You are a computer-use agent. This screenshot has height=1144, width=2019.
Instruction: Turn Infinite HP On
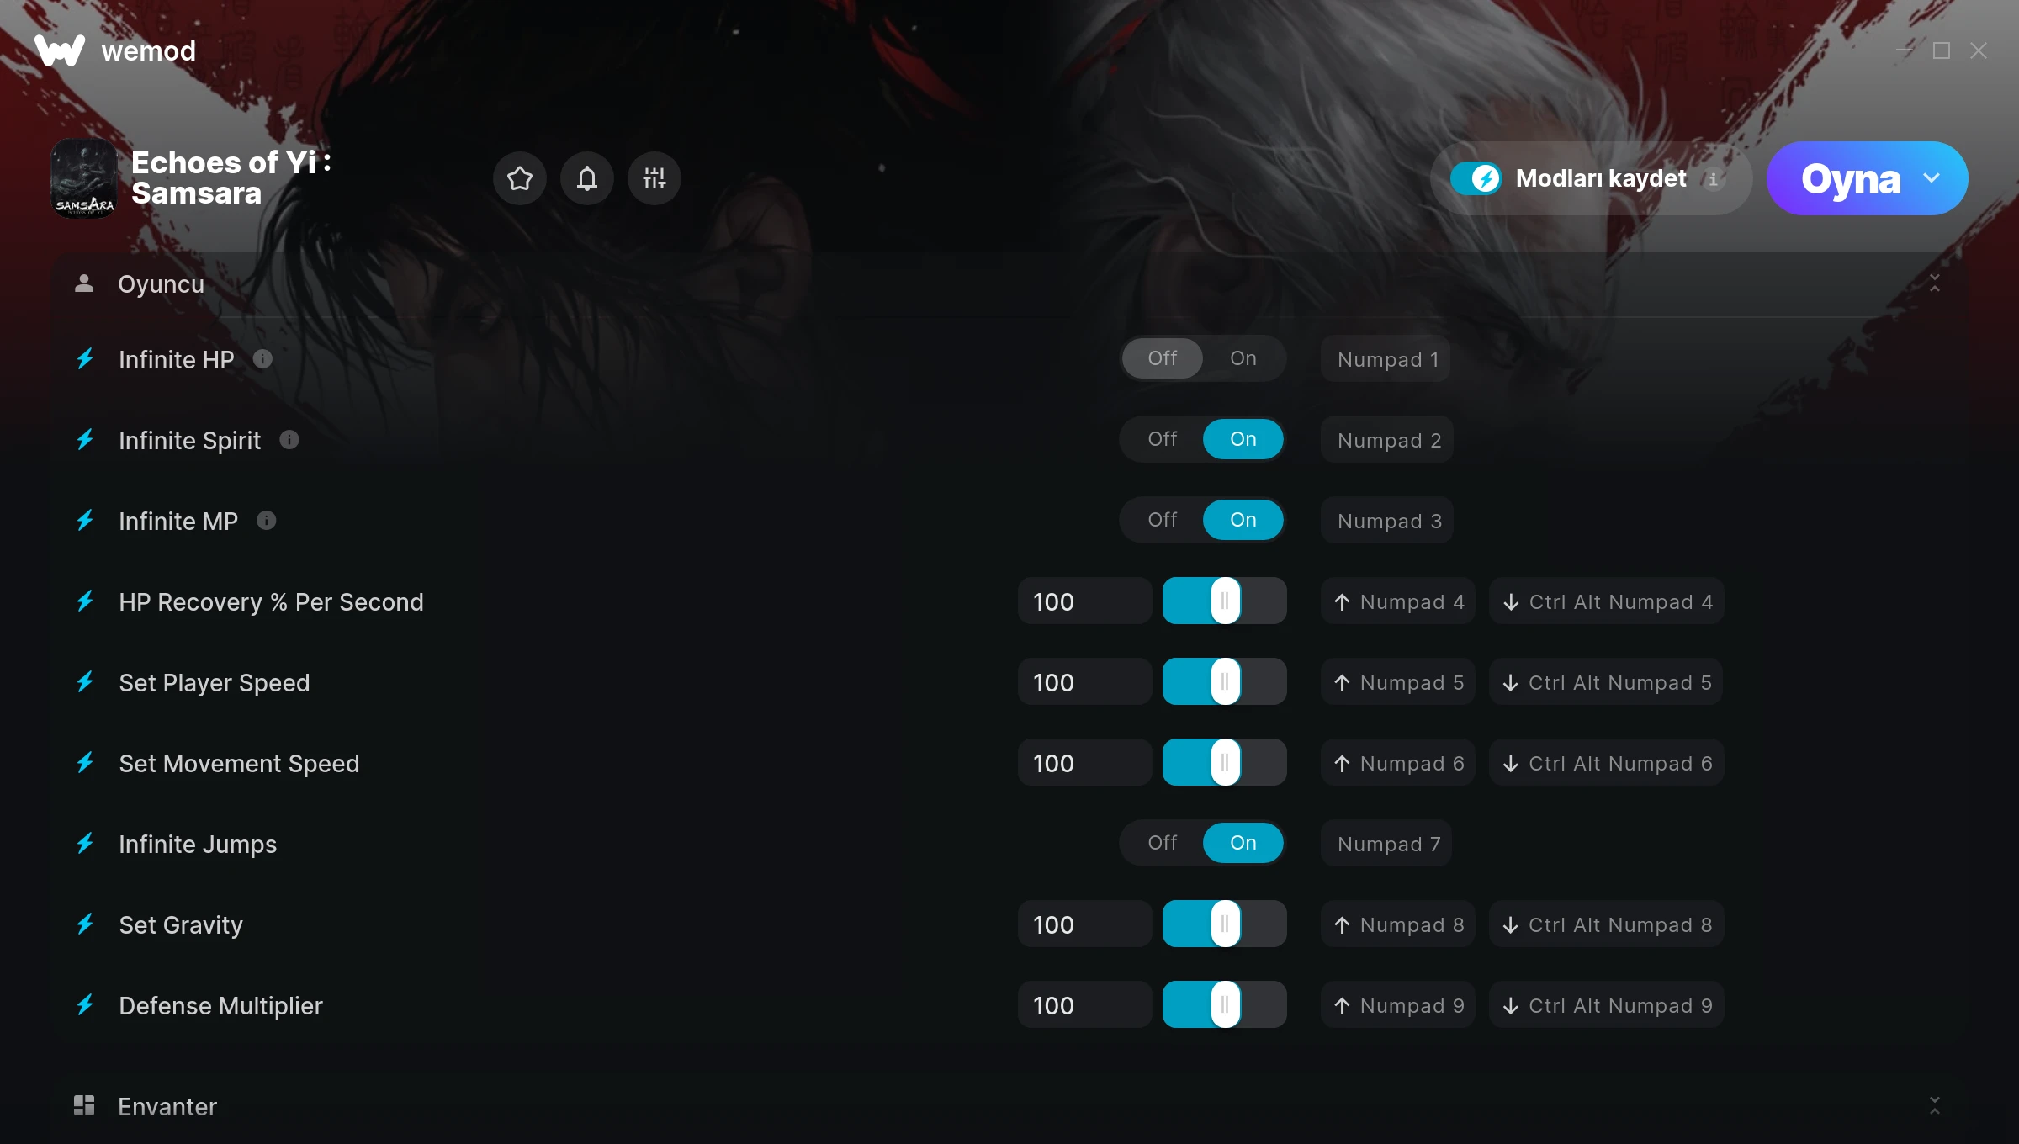1243,358
